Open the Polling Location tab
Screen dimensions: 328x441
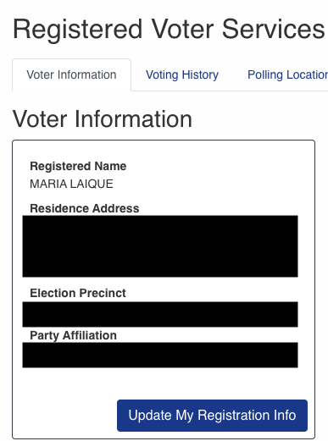tap(287, 75)
